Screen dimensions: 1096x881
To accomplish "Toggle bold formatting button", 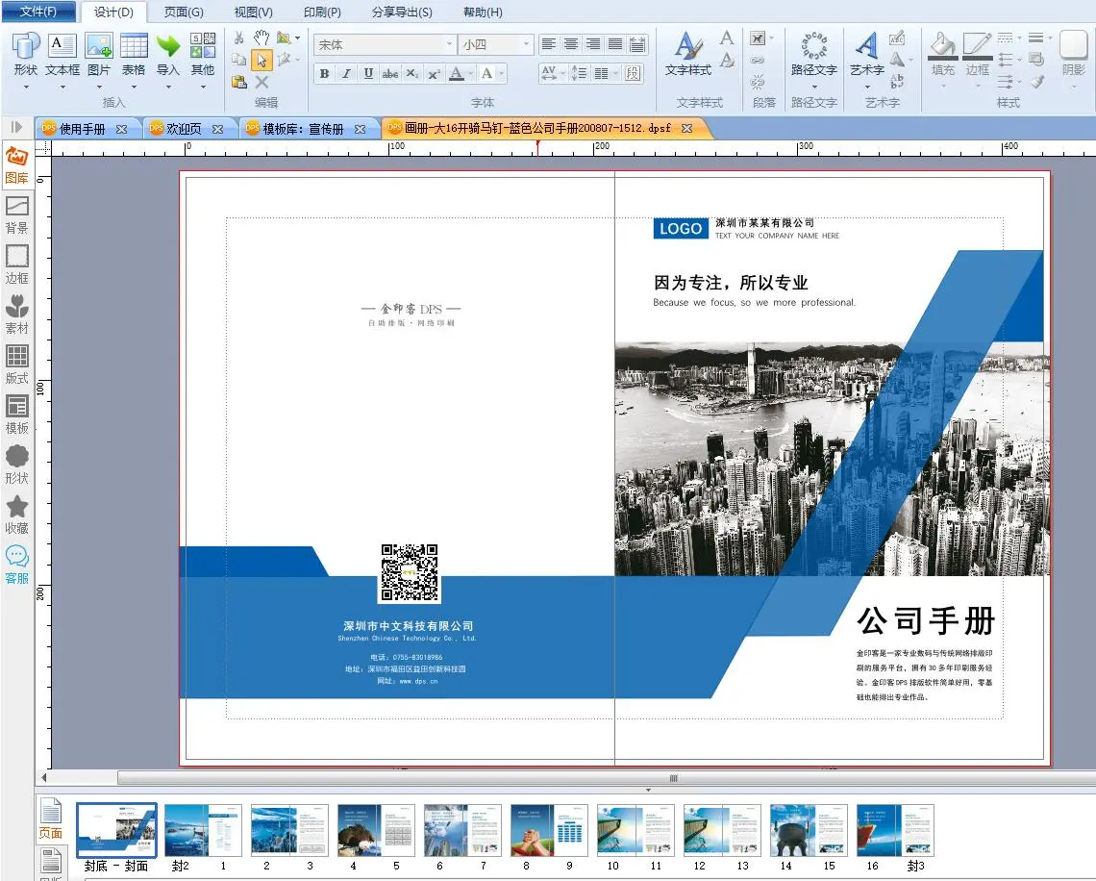I will (324, 74).
